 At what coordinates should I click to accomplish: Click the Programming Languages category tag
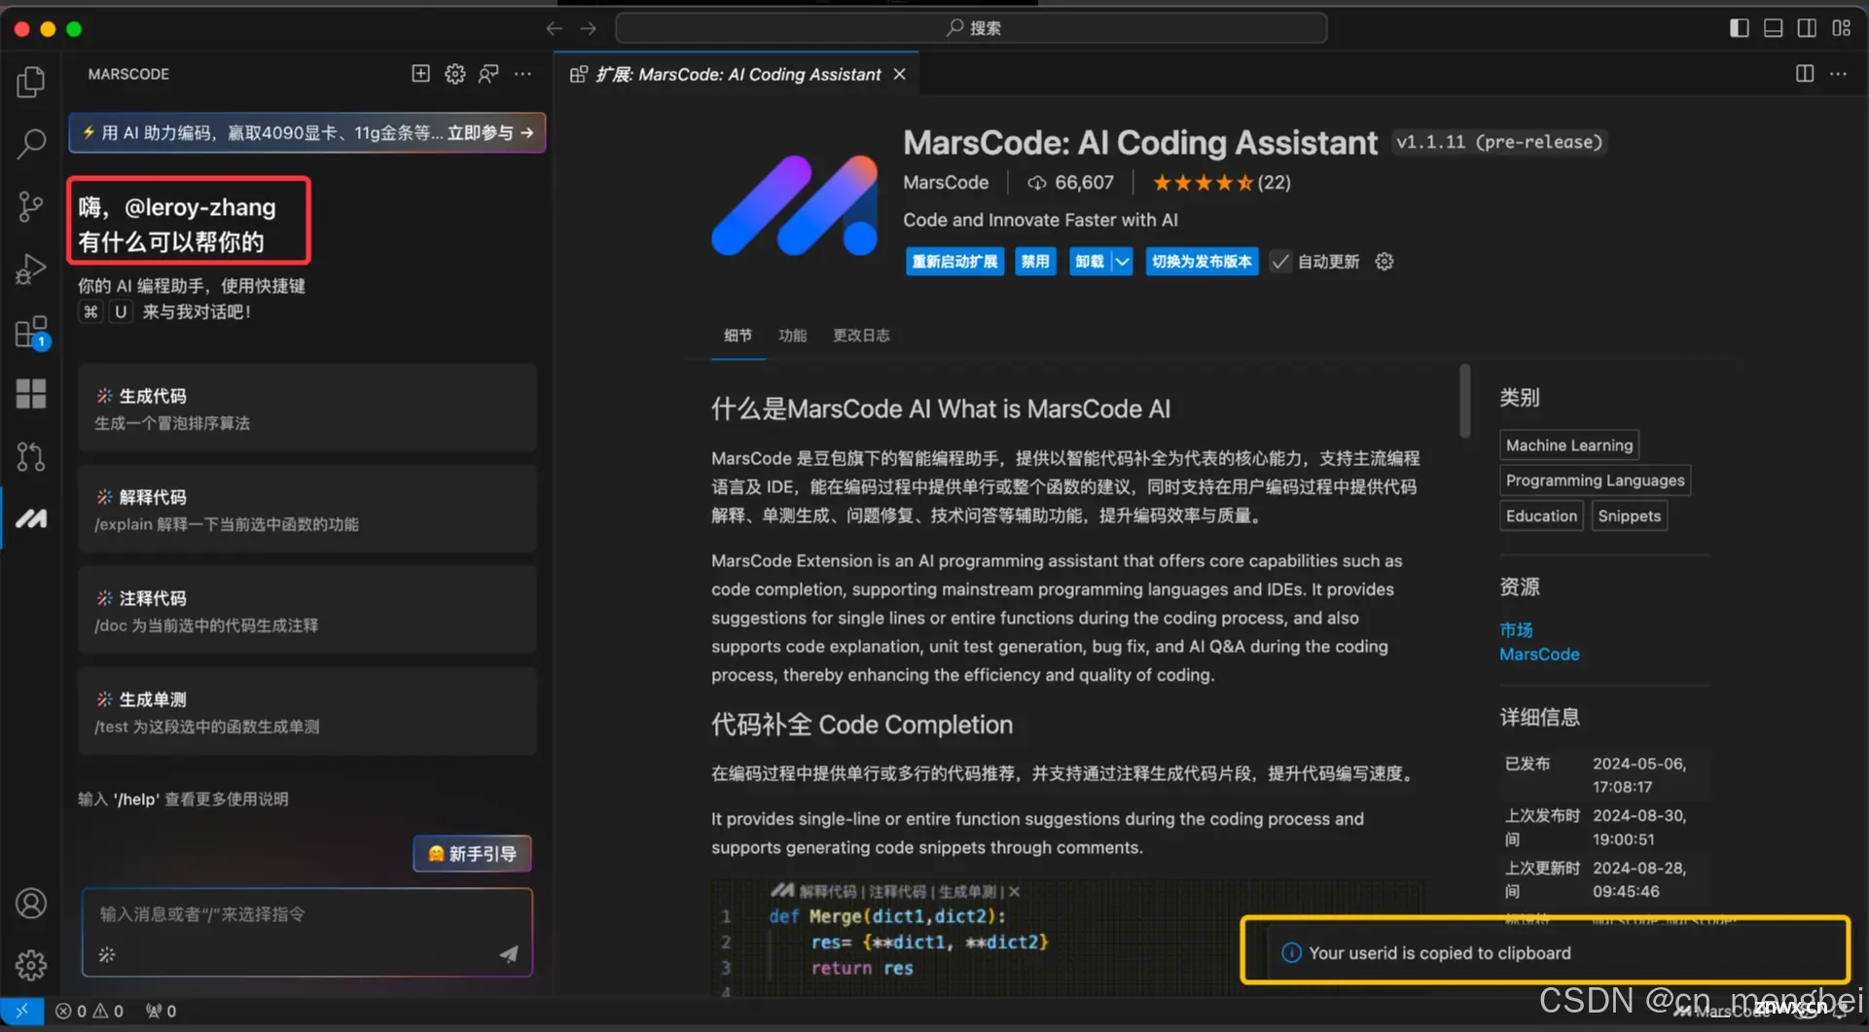tap(1595, 480)
